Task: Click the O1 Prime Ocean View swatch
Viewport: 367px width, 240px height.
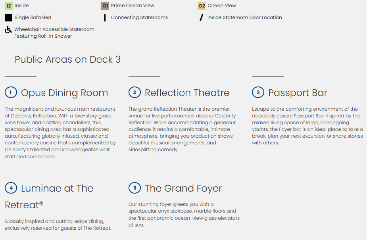Action: click(x=105, y=6)
